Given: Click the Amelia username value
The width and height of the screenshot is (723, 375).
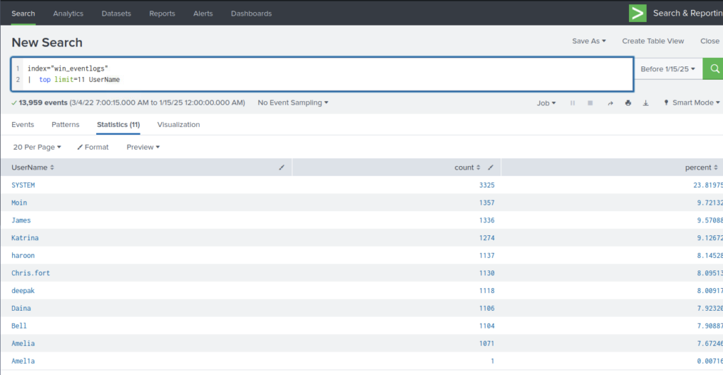Looking at the screenshot, I should (23, 343).
